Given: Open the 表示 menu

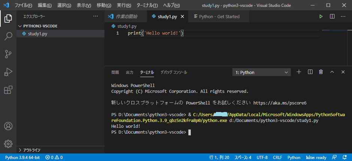Looking at the screenshot, I should click(x=84, y=5).
